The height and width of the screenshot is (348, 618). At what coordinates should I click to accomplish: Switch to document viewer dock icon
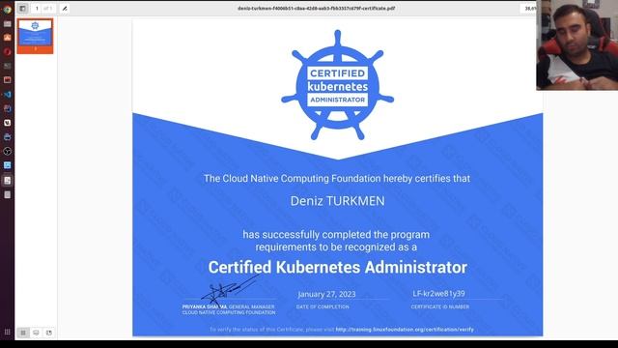(7, 181)
